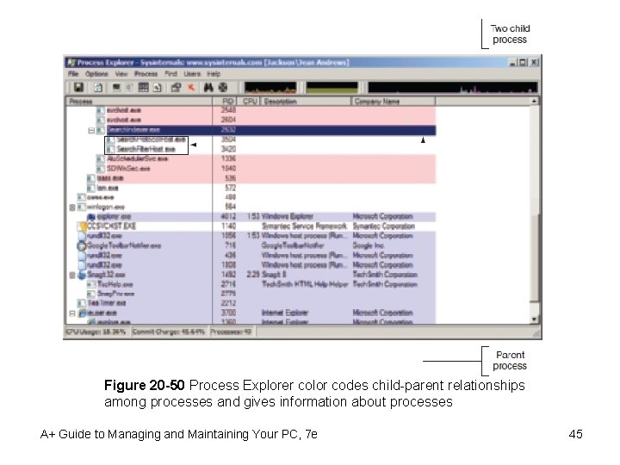Image resolution: width=620 pixels, height=465 pixels.
Task: Click the vertical scrollbar up arrow
Action: tap(534, 102)
